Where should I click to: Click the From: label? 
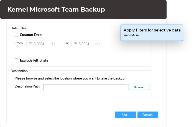coord(19,43)
